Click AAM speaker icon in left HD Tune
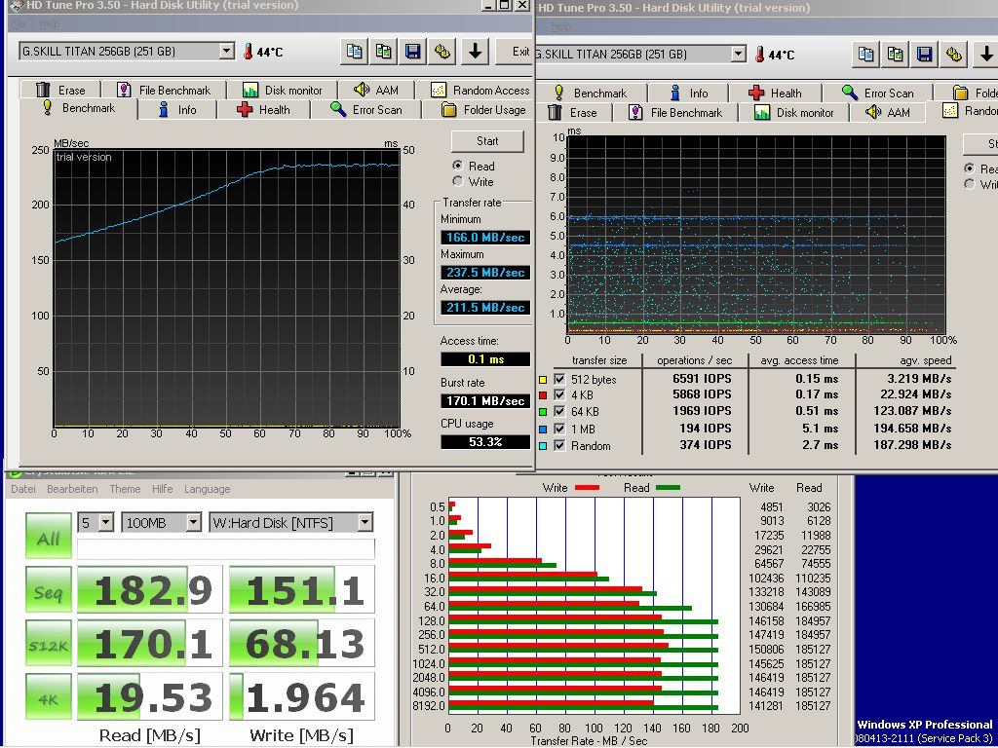The height and width of the screenshot is (748, 998). [362, 90]
